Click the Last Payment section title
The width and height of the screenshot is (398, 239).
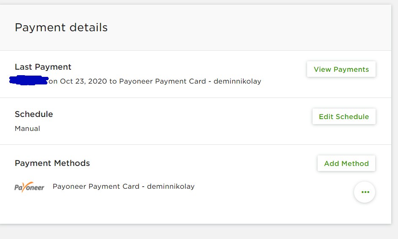(43, 67)
